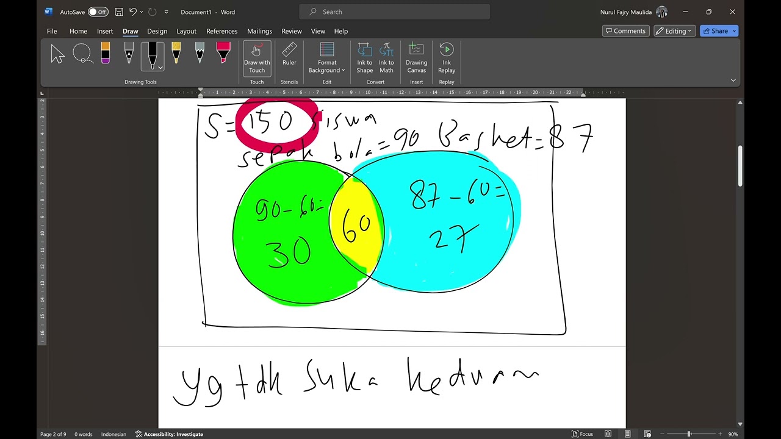Image resolution: width=781 pixels, height=439 pixels.
Task: Switch to the Review tab
Action: click(292, 31)
